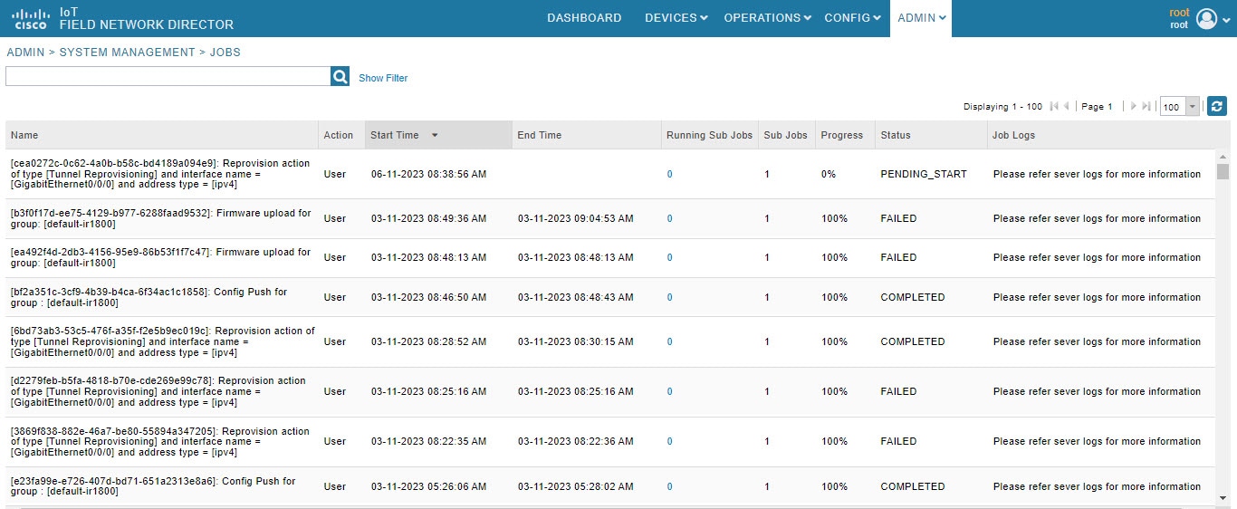Open the CONFIG menu
This screenshot has height=509, width=1237.
click(852, 18)
